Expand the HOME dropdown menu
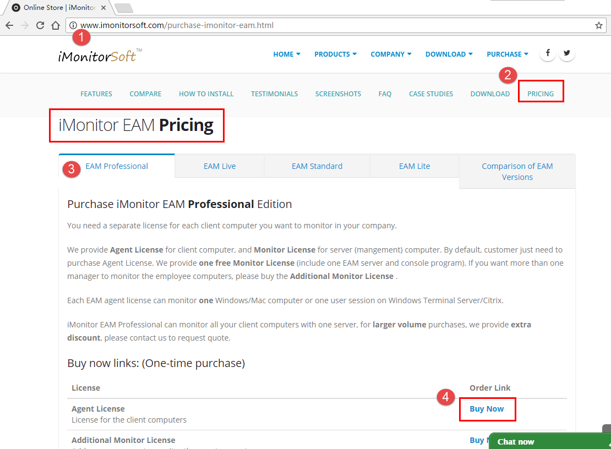This screenshot has width=611, height=449. 286,54
